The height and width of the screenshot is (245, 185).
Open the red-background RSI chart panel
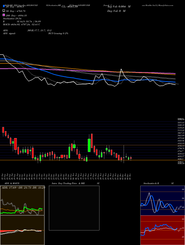162,230
